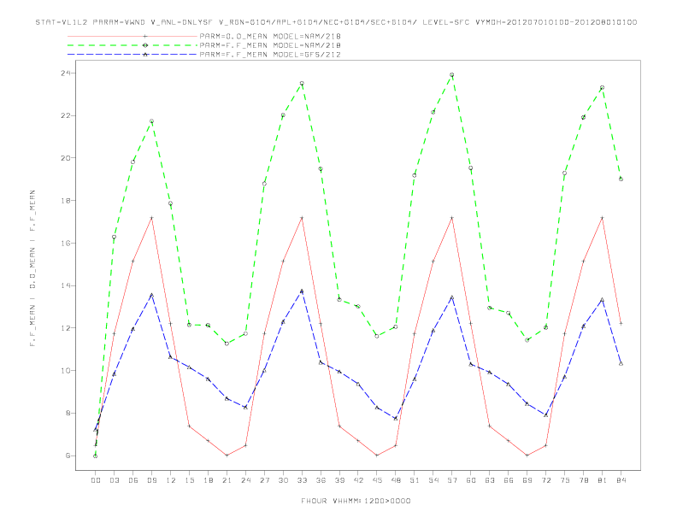Click green circle data point at forecast hour 57
The width and height of the screenshot is (677, 523).
(x=452, y=74)
